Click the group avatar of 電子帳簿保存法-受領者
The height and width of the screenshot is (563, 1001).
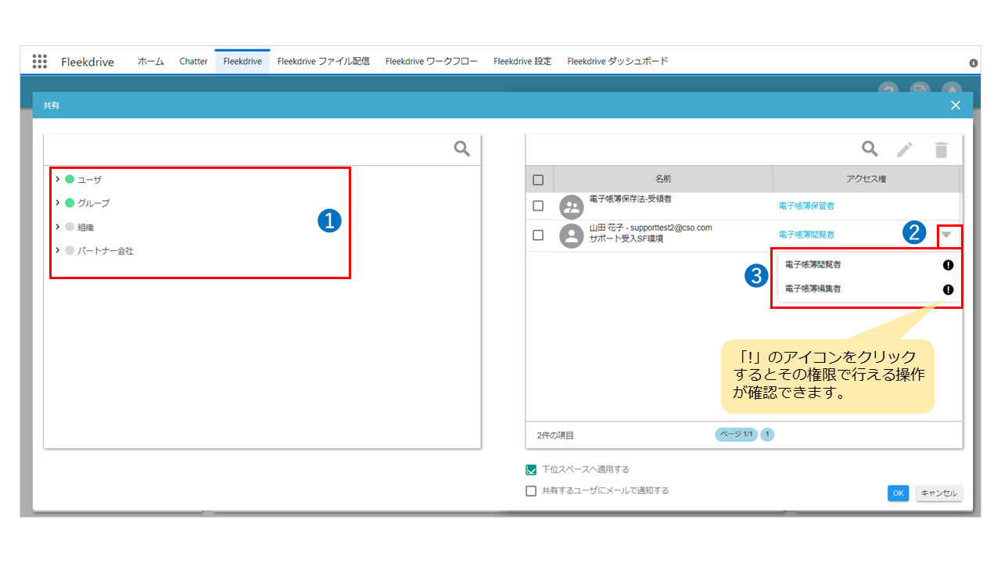572,207
